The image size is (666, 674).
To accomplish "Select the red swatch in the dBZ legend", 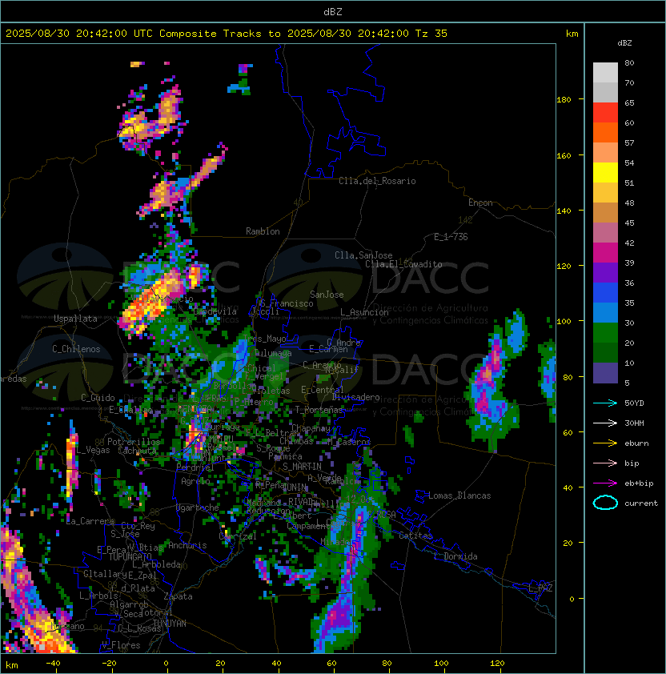I will click(x=605, y=112).
